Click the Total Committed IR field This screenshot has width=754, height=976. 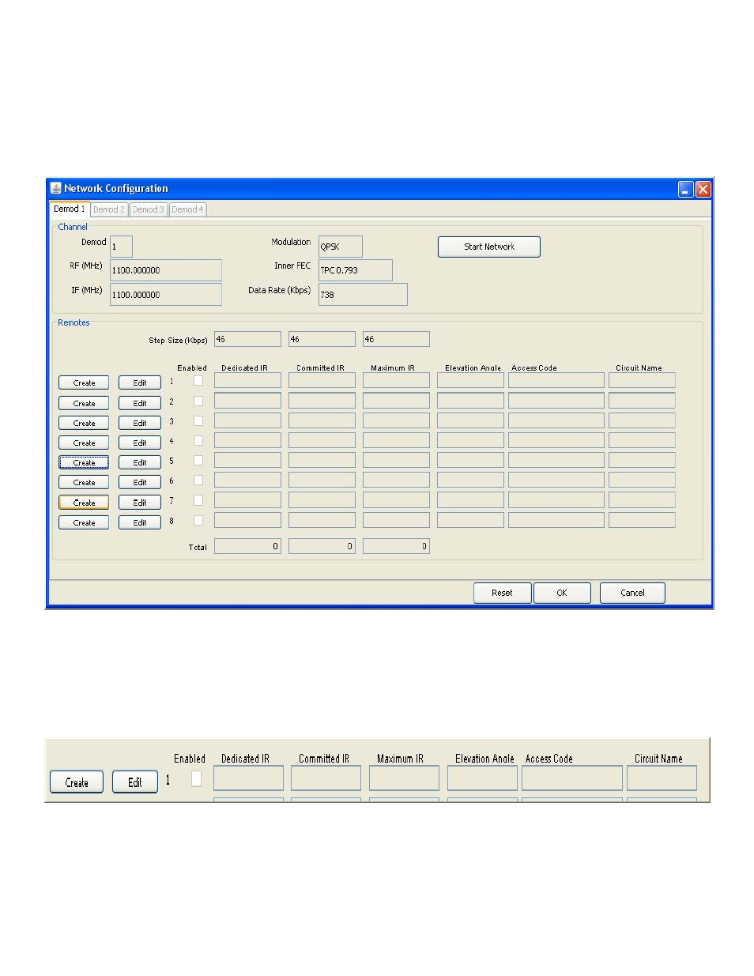point(322,546)
